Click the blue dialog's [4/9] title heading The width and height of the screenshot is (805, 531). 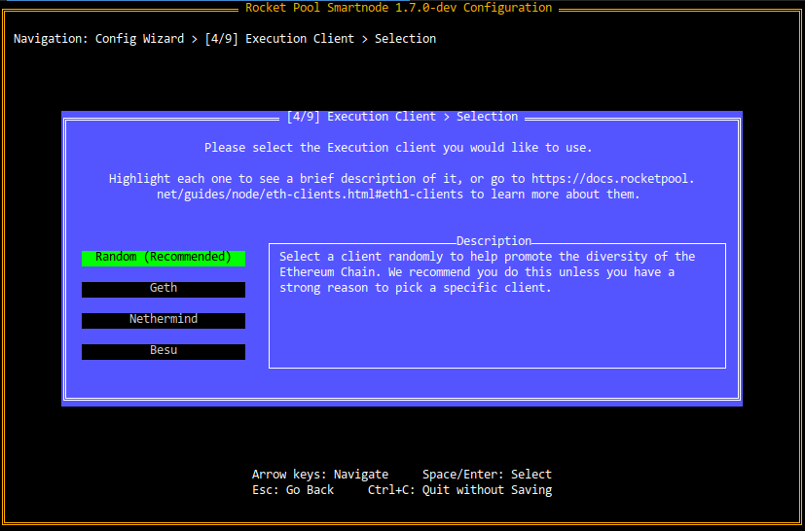[x=402, y=117]
